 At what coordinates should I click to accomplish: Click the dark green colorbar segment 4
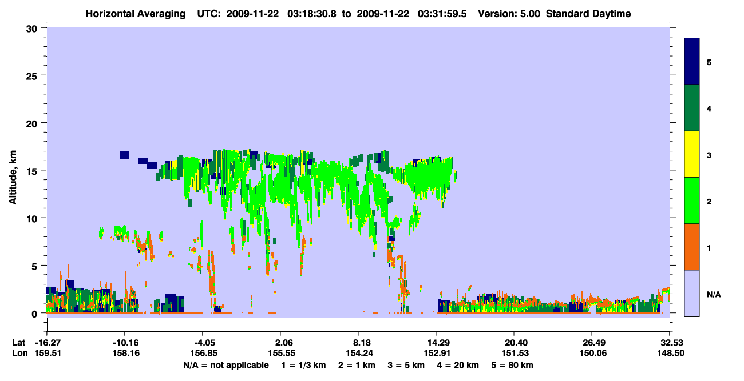[692, 108]
